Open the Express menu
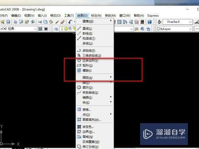The height and width of the screenshot is (149, 199). click(x=153, y=15)
